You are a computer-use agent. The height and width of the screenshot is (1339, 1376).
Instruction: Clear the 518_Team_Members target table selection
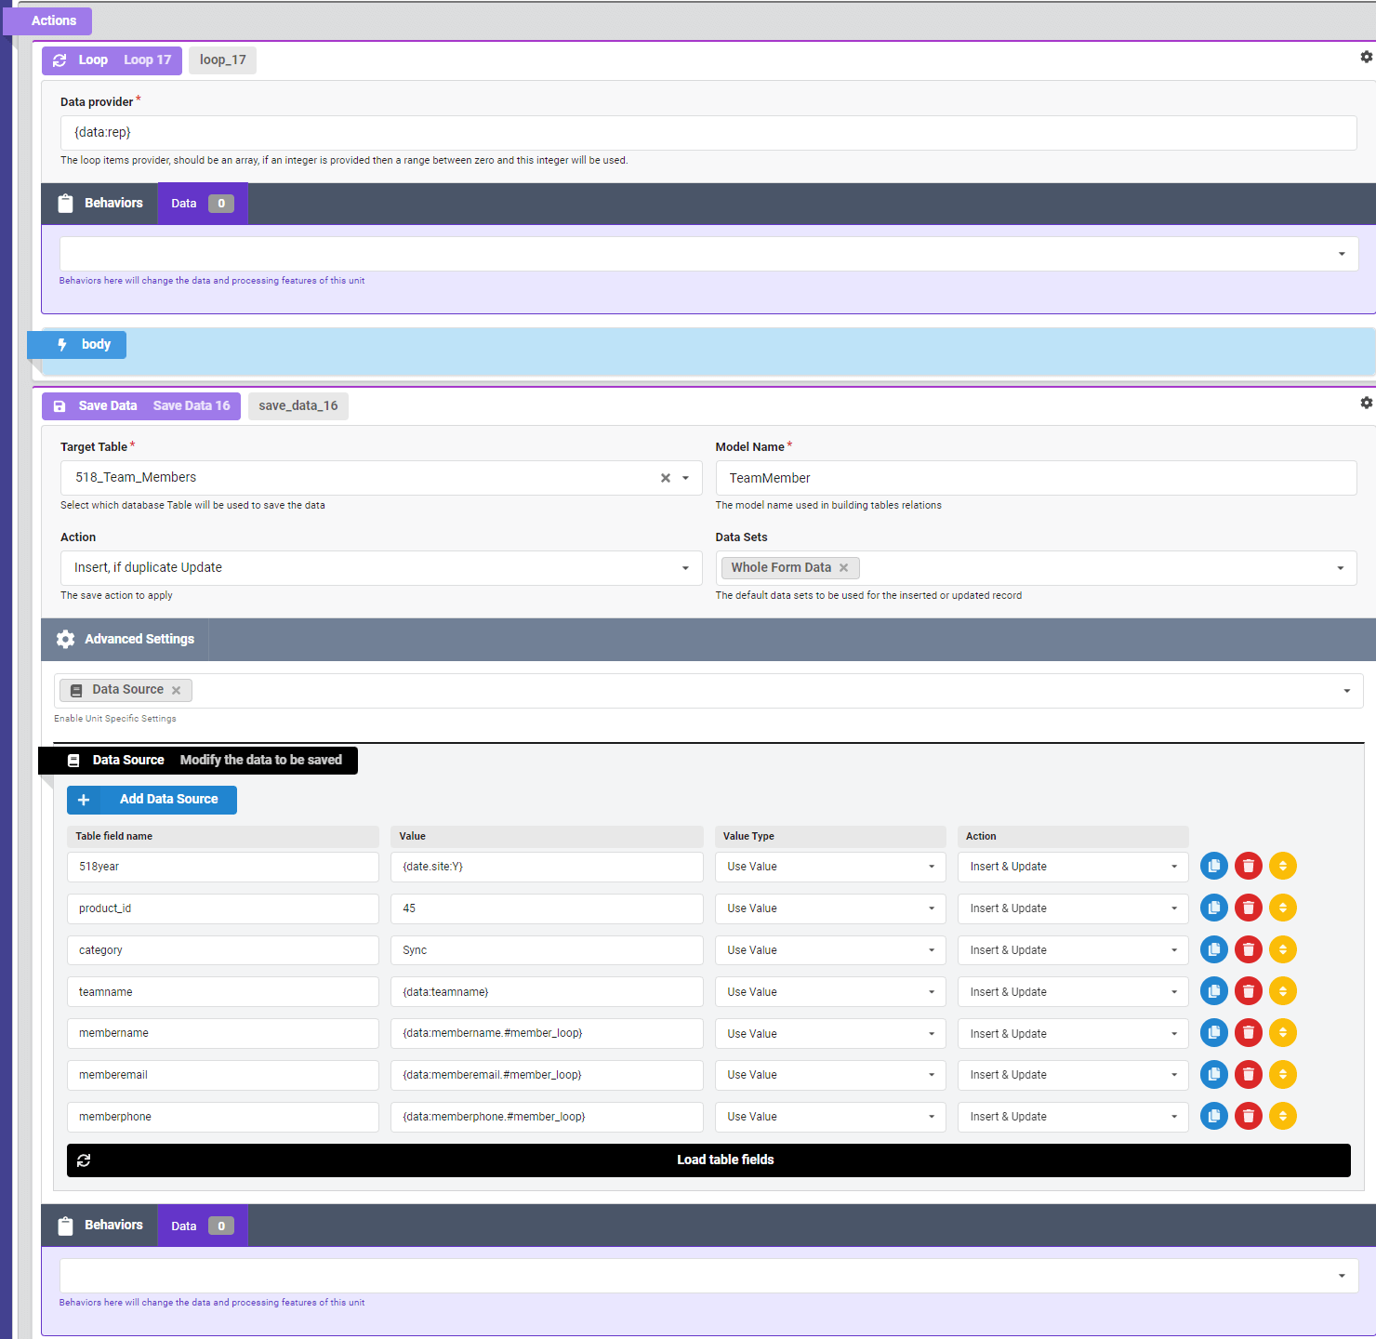point(666,478)
